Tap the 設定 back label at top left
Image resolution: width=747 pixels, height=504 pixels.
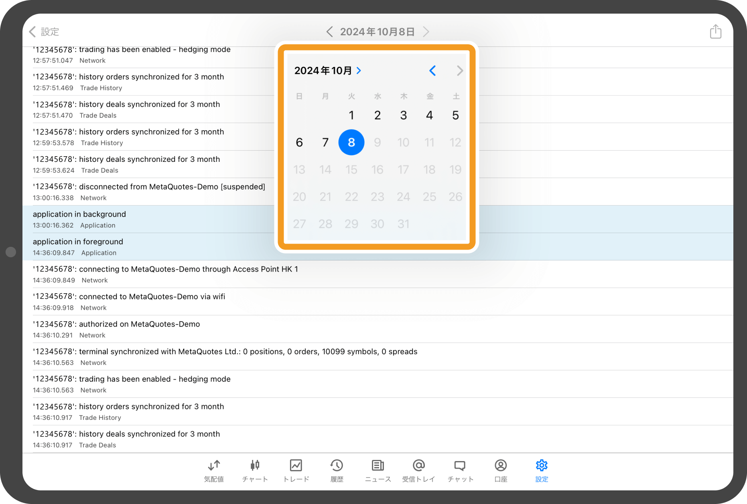(50, 32)
